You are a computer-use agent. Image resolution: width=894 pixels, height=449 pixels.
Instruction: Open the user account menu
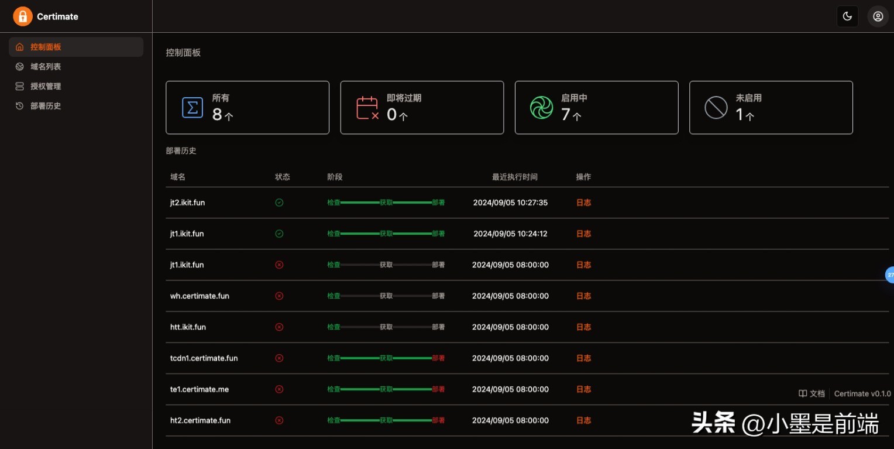(878, 16)
